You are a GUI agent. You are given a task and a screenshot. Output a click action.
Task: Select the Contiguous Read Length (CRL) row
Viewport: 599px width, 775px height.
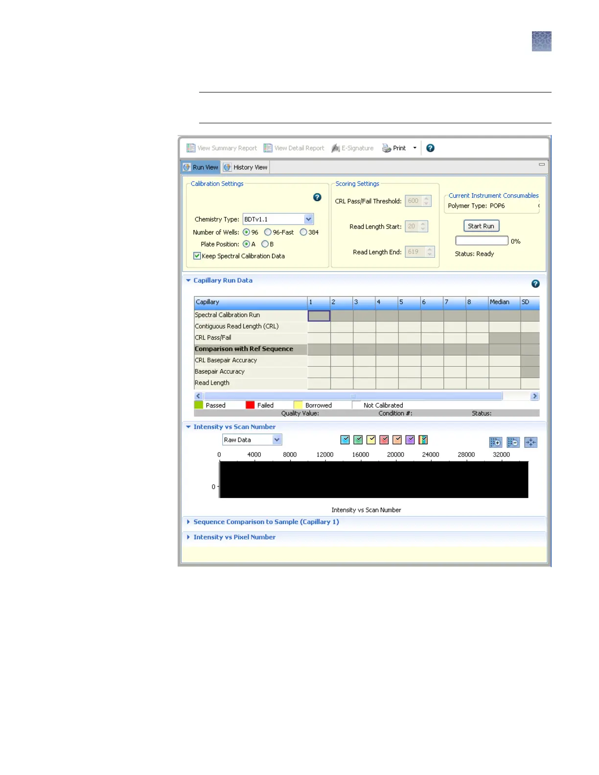[367, 327]
